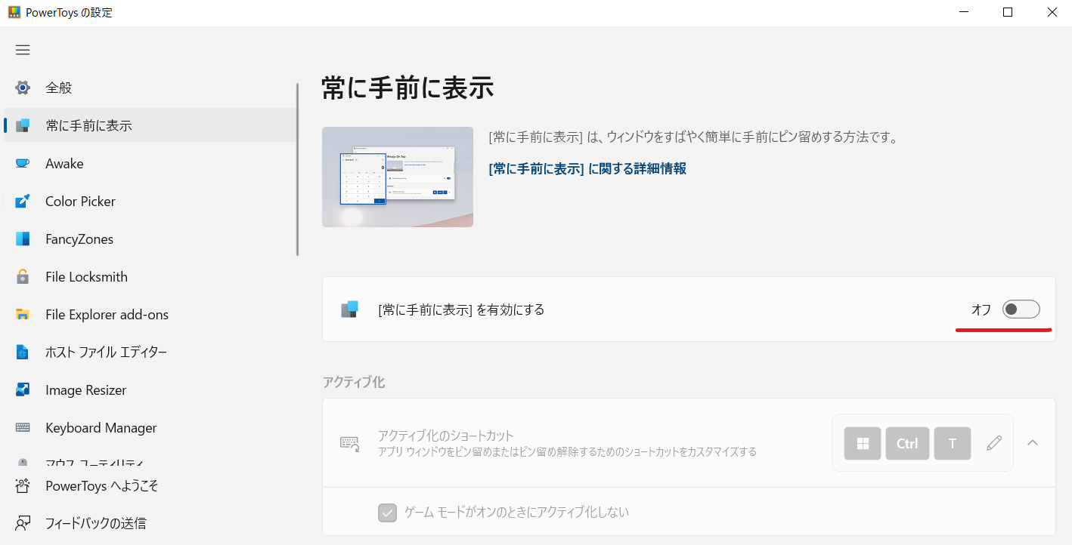The width and height of the screenshot is (1072, 545).
Task: Minimize the PowerToys window
Action: pyautogui.click(x=963, y=12)
